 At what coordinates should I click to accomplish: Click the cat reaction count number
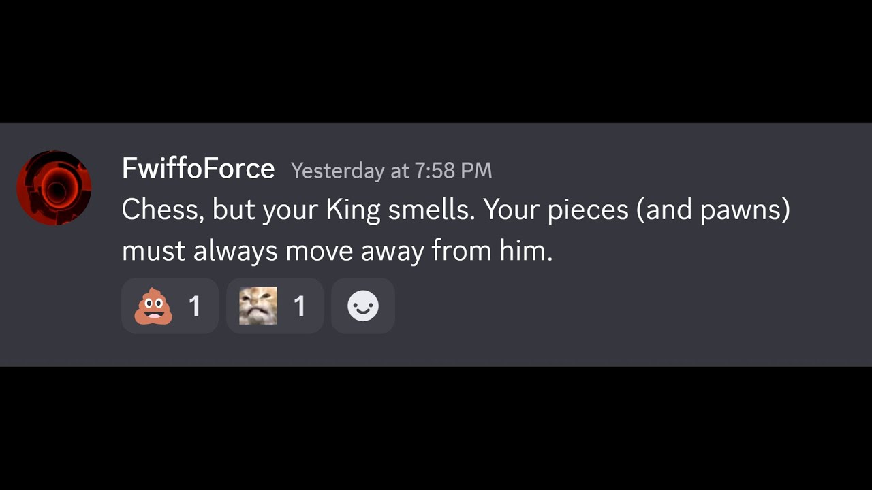[300, 307]
